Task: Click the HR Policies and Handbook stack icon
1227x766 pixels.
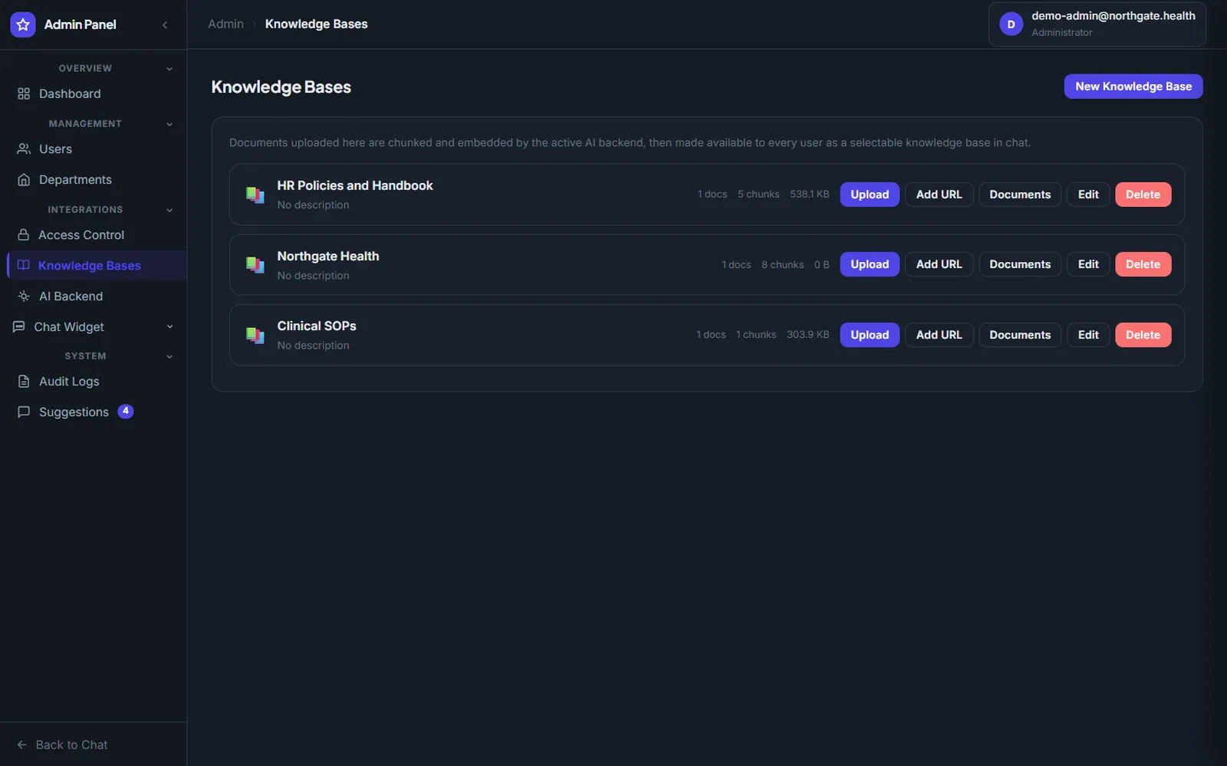Action: point(255,195)
